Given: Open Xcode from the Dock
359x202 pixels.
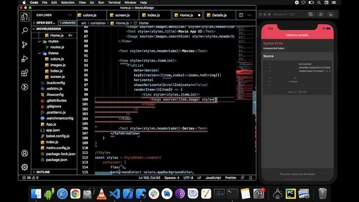Looking at the screenshot, I should pos(127,194).
